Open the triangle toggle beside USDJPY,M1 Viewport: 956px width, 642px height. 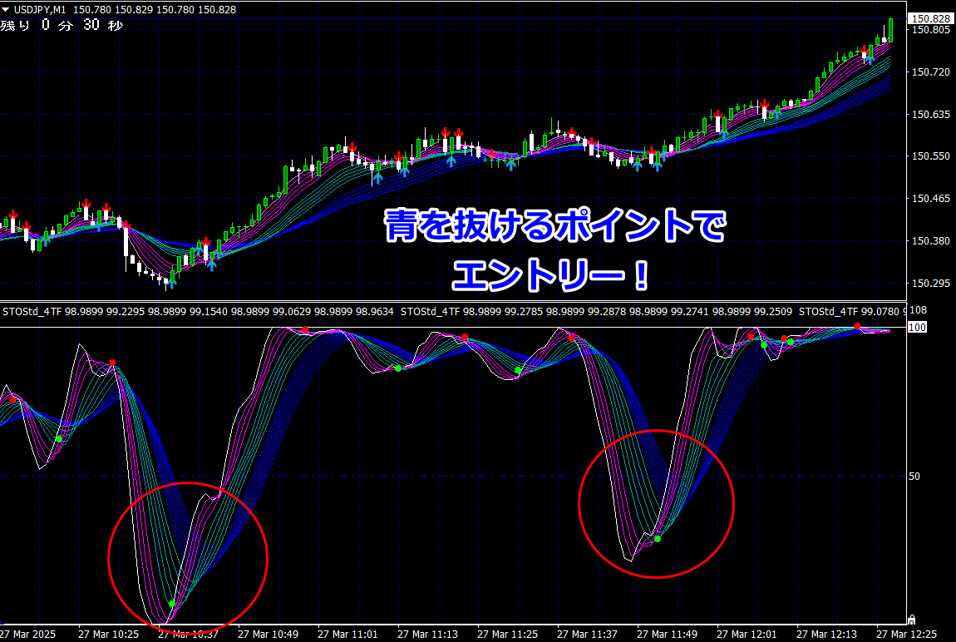click(x=6, y=10)
